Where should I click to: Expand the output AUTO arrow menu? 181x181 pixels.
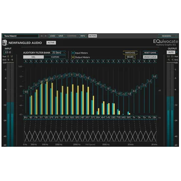pos(177,52)
